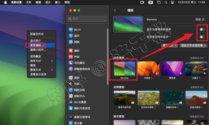The width and height of the screenshot is (209, 125).
Task: Toggle 在所有空间中显示 switch
Action: (202, 37)
